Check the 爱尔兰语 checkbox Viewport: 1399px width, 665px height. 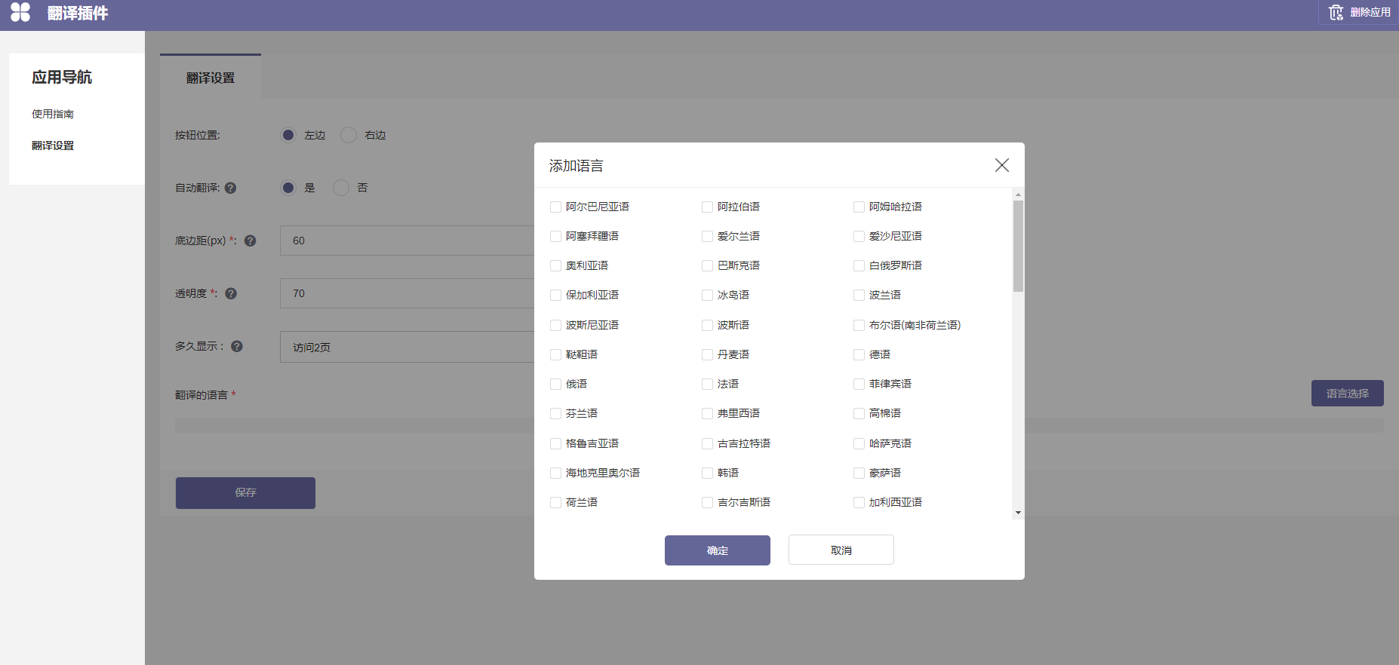pos(707,236)
